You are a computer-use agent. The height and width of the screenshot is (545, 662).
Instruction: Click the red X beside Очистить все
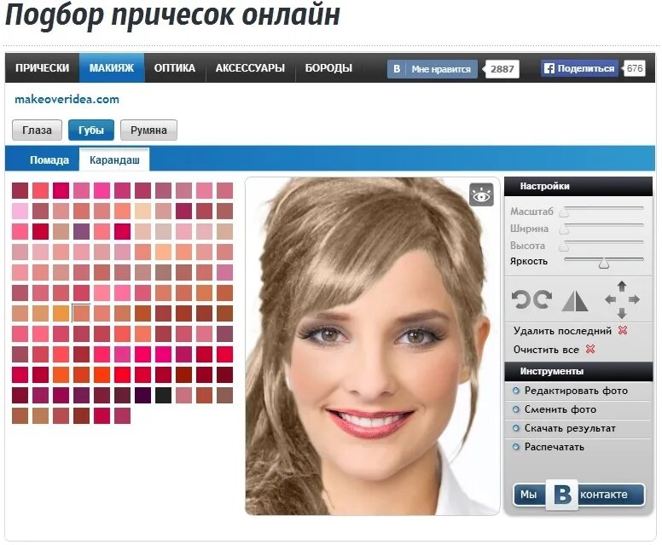(589, 350)
